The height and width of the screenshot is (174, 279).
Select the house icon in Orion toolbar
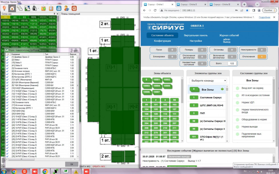pos(12,8)
